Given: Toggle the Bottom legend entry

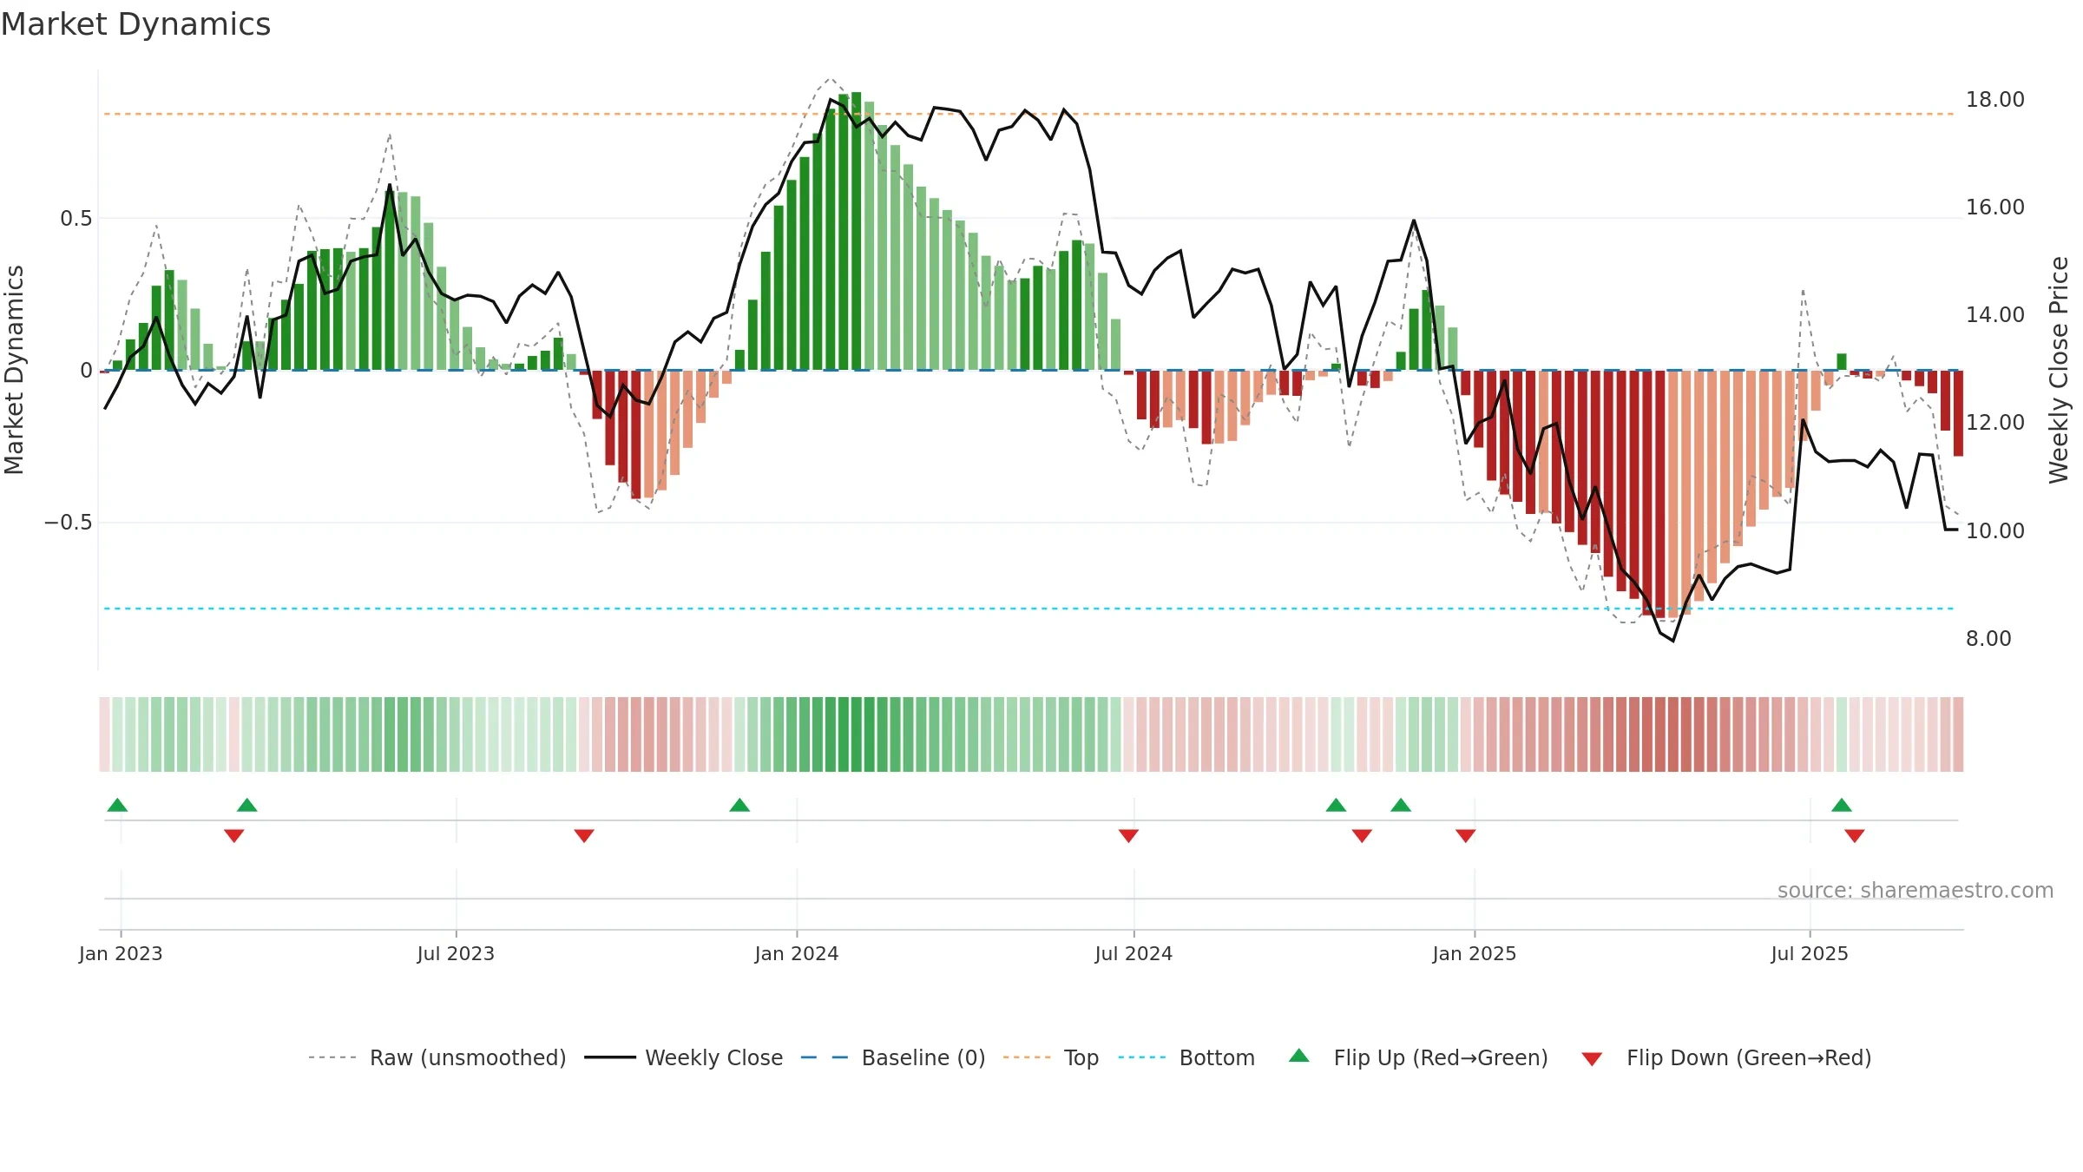Looking at the screenshot, I should pos(1186,1057).
